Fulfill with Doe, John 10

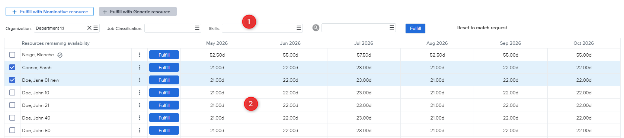point(164,92)
